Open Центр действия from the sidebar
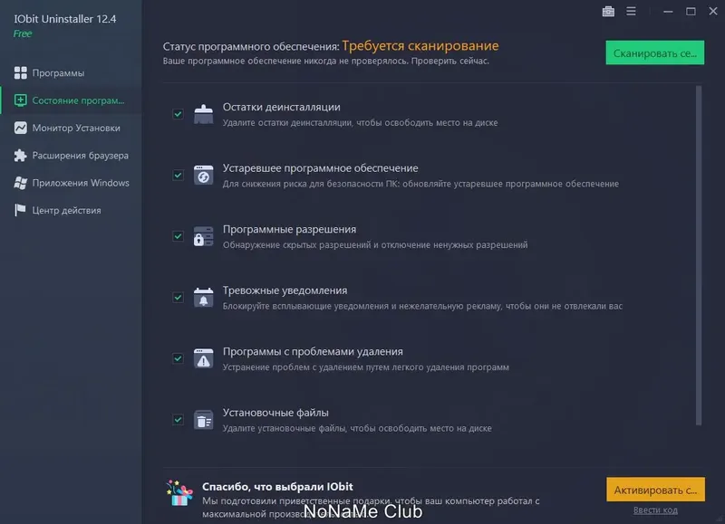Viewport: 725px width, 524px height. pyautogui.click(x=61, y=209)
